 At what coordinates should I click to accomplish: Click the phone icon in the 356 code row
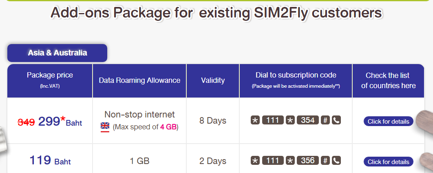336,161
